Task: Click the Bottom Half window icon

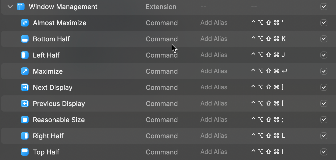Action: click(25, 39)
